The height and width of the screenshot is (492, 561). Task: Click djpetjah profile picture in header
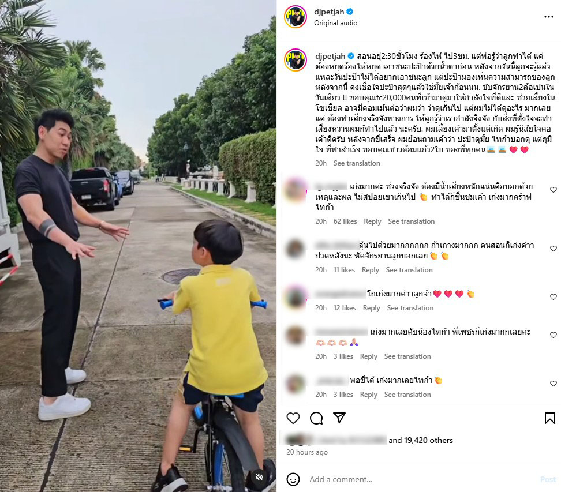[x=296, y=17]
